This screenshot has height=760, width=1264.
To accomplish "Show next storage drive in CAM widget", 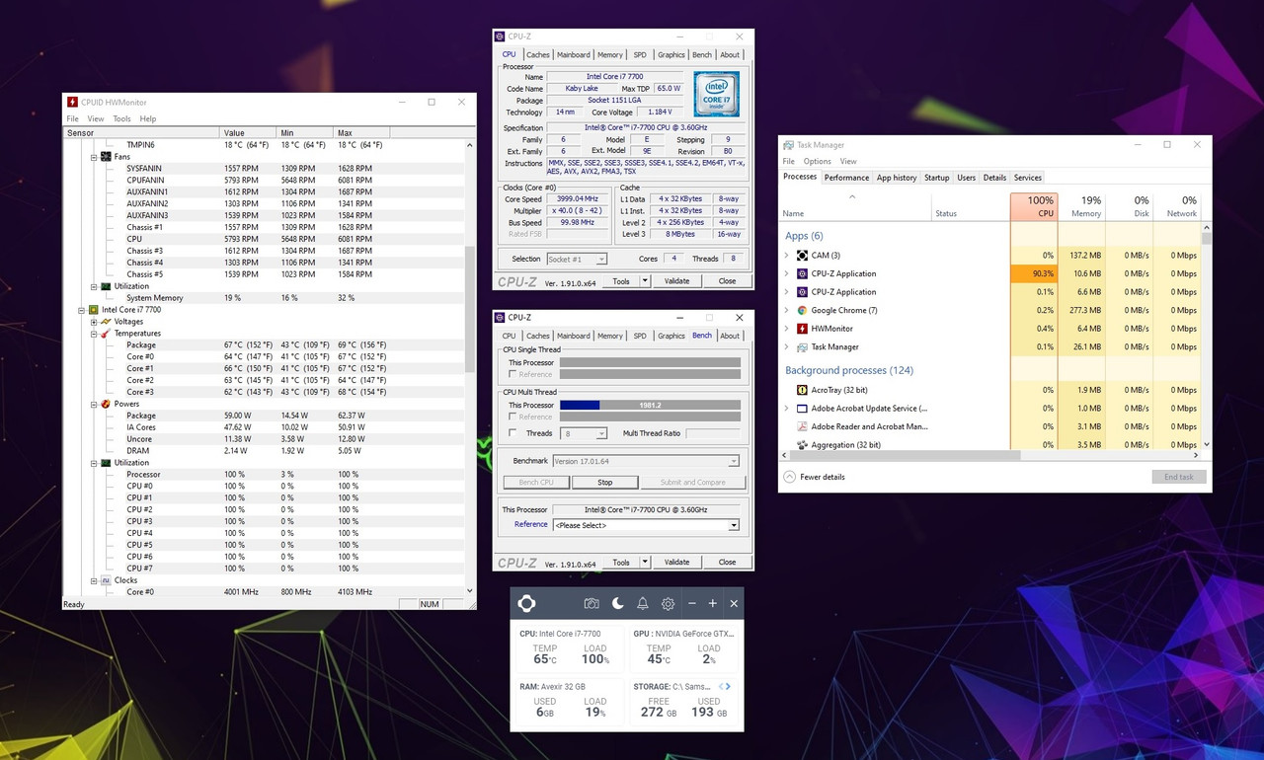I will 729,686.
